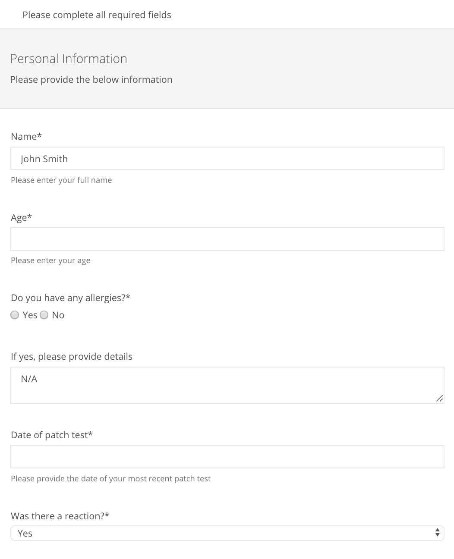Click the "Name*" field label

[x=26, y=136]
